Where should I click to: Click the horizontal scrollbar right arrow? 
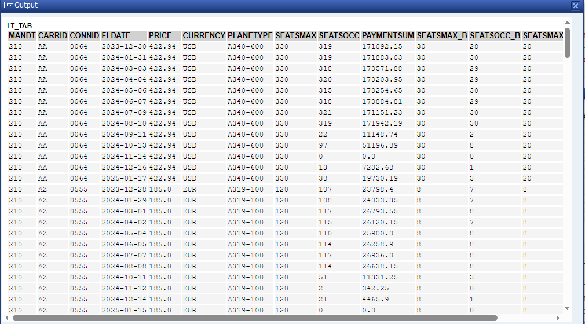(558, 318)
